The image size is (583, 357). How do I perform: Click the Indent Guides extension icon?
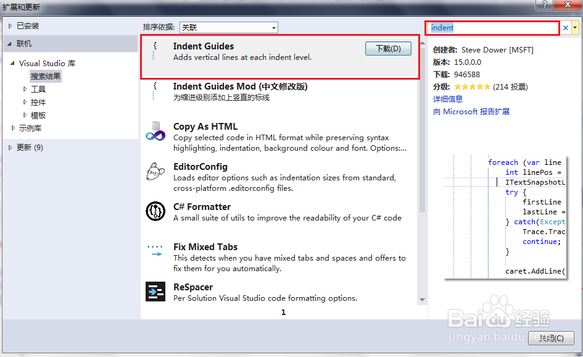(x=155, y=50)
